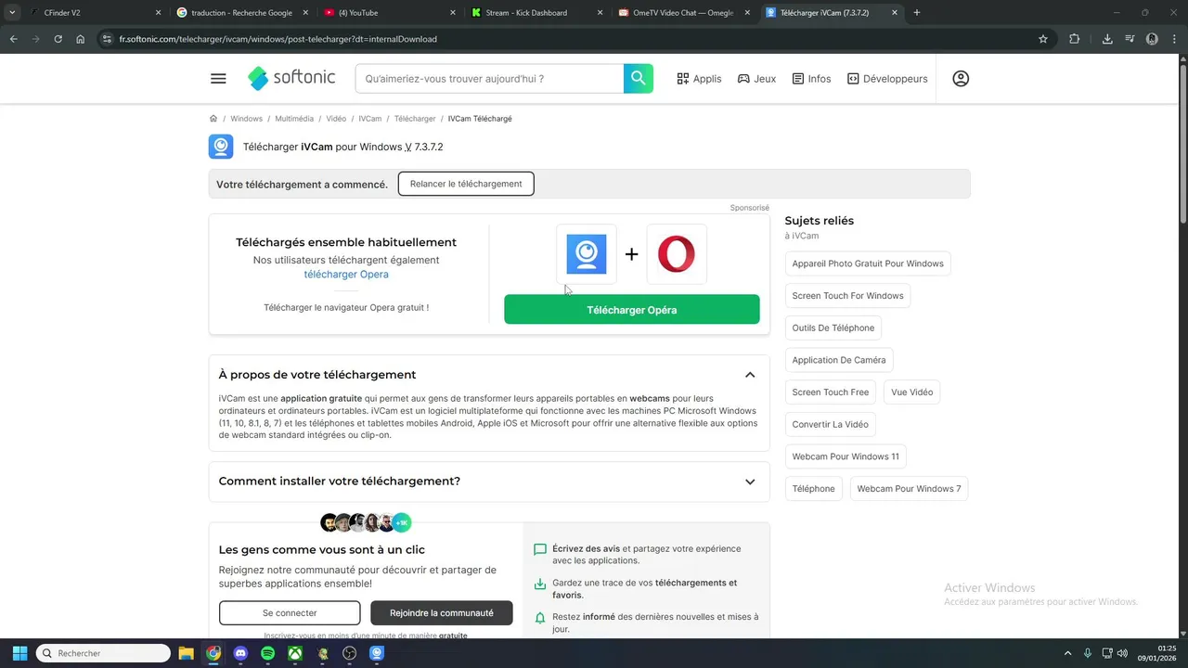Screen dimensions: 1188x668
Task: Open the Infos menu
Action: 811,79
